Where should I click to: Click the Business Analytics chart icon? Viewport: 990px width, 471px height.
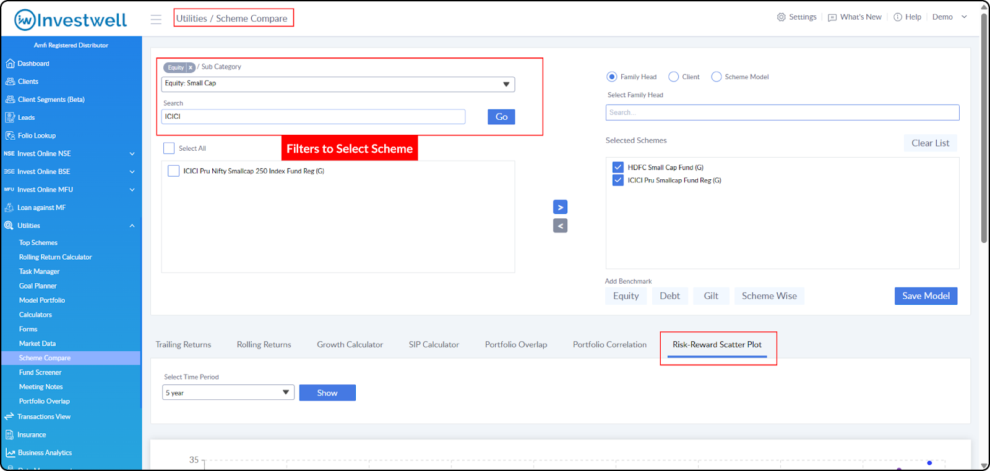(x=10, y=452)
